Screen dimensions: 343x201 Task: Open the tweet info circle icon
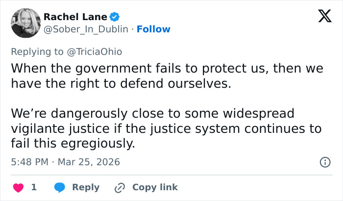click(324, 162)
